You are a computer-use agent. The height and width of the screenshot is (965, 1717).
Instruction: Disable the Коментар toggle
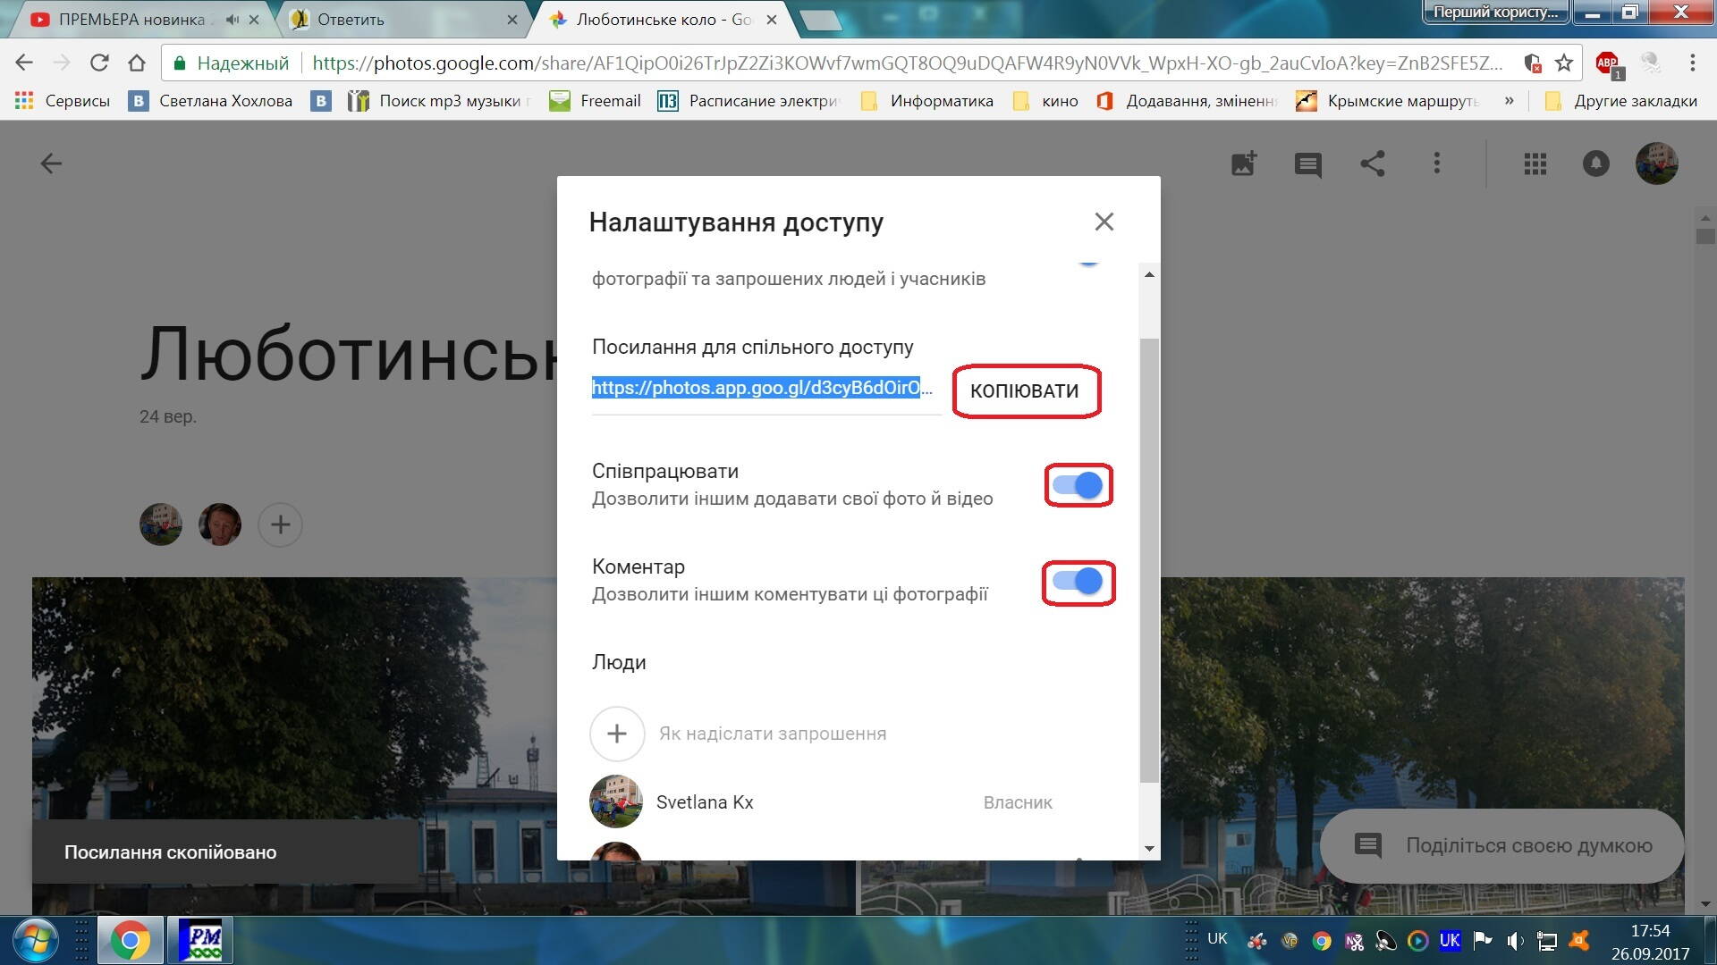click(1078, 582)
